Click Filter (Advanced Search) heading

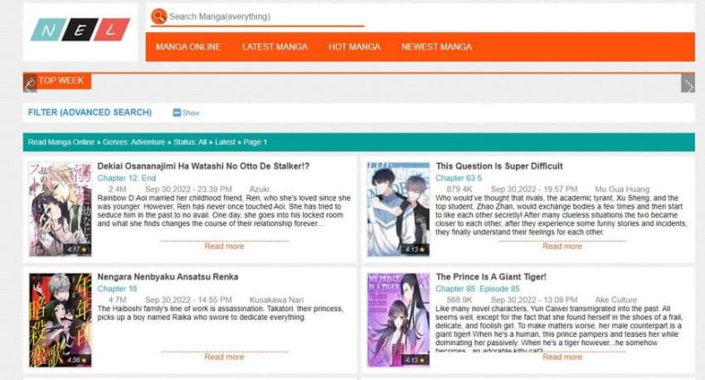[90, 112]
